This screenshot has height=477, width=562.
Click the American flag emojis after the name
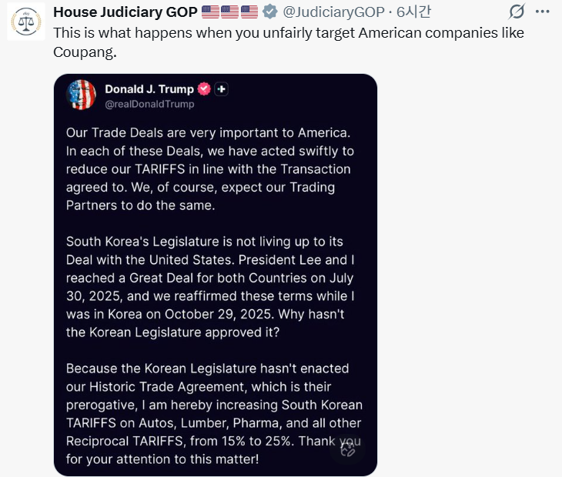click(x=229, y=12)
